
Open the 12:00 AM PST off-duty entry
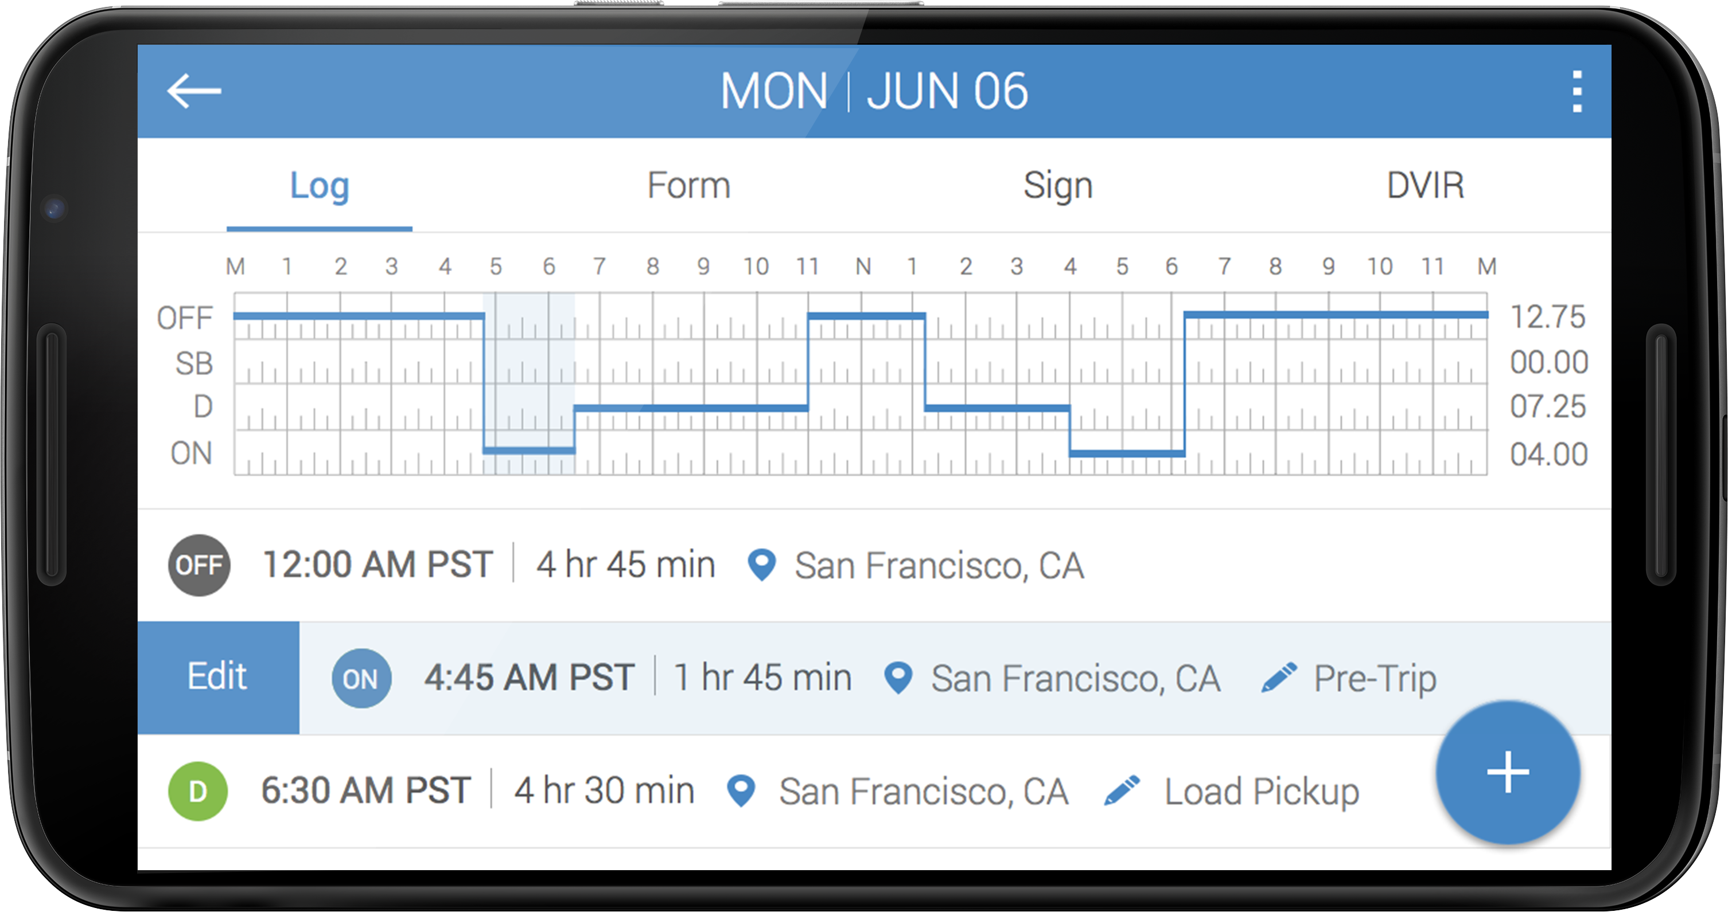pos(874,565)
